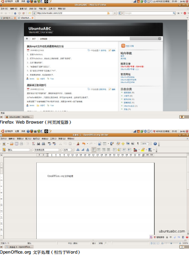This screenshot has height=256, width=189.
Task: Toggle numbering list in Writer
Action: [x=115, y=150]
